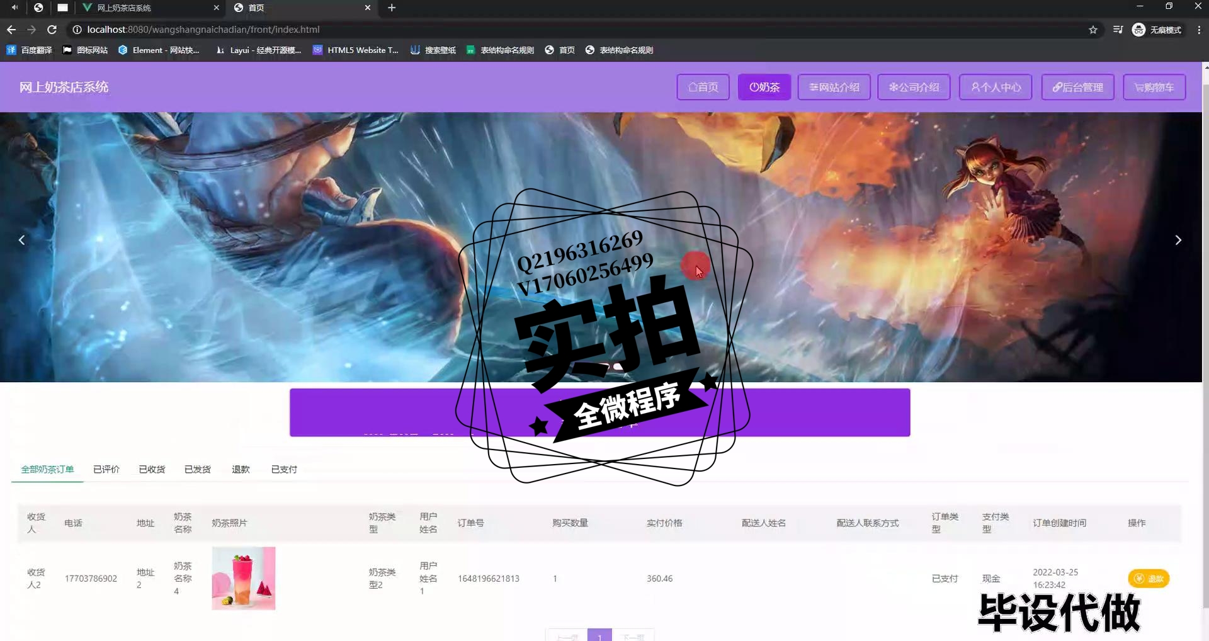Open the reading list icon in the toolbar
The image size is (1209, 641).
pyautogui.click(x=1118, y=30)
